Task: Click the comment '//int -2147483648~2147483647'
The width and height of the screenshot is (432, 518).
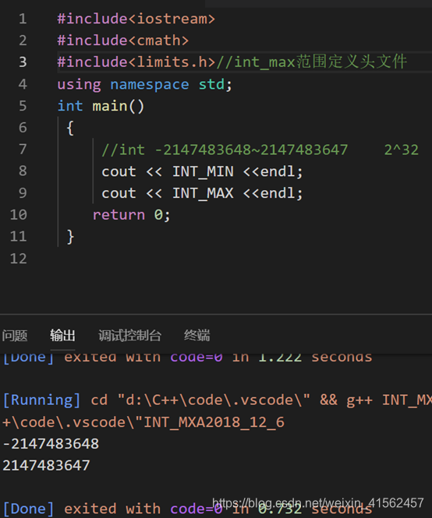Action: click(x=225, y=150)
